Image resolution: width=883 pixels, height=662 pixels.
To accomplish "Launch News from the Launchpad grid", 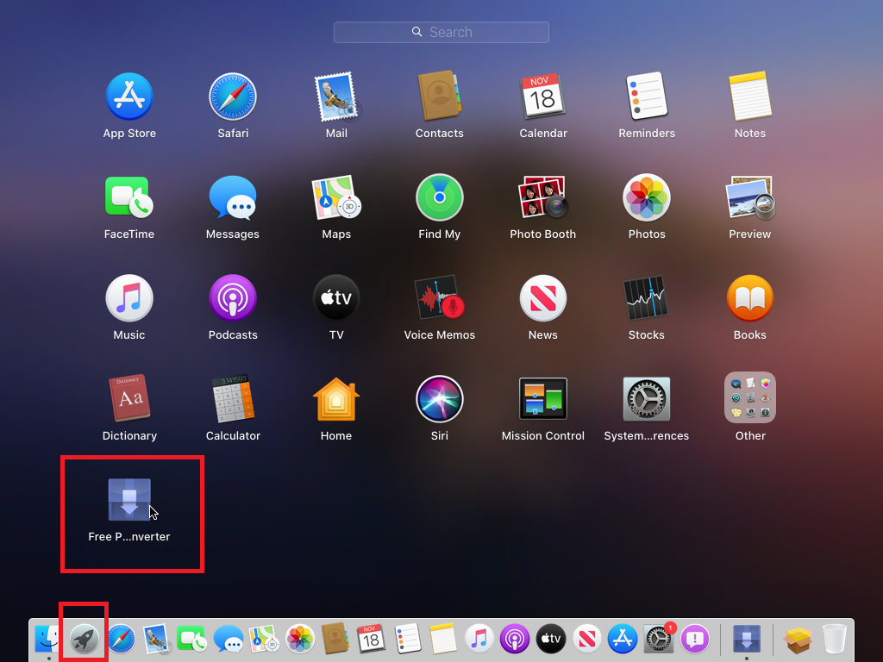I will tap(543, 297).
